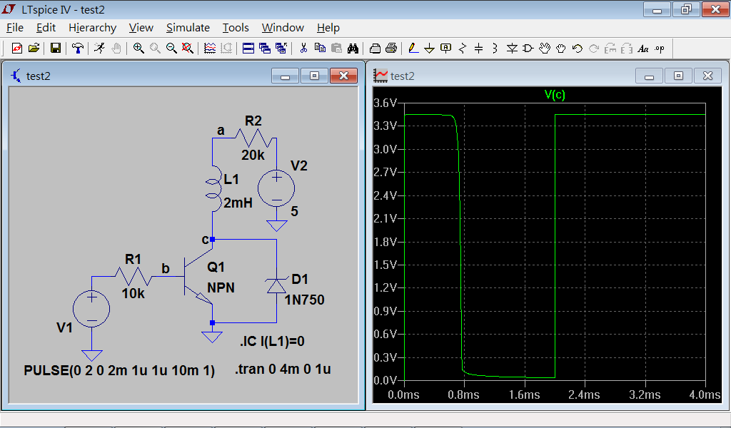Select the Drag hand tool
This screenshot has height=428, width=731.
point(561,48)
